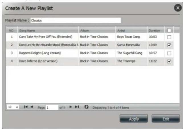Uncheck the Disco Inferno song
This screenshot has height=129, width=183.
169,61
